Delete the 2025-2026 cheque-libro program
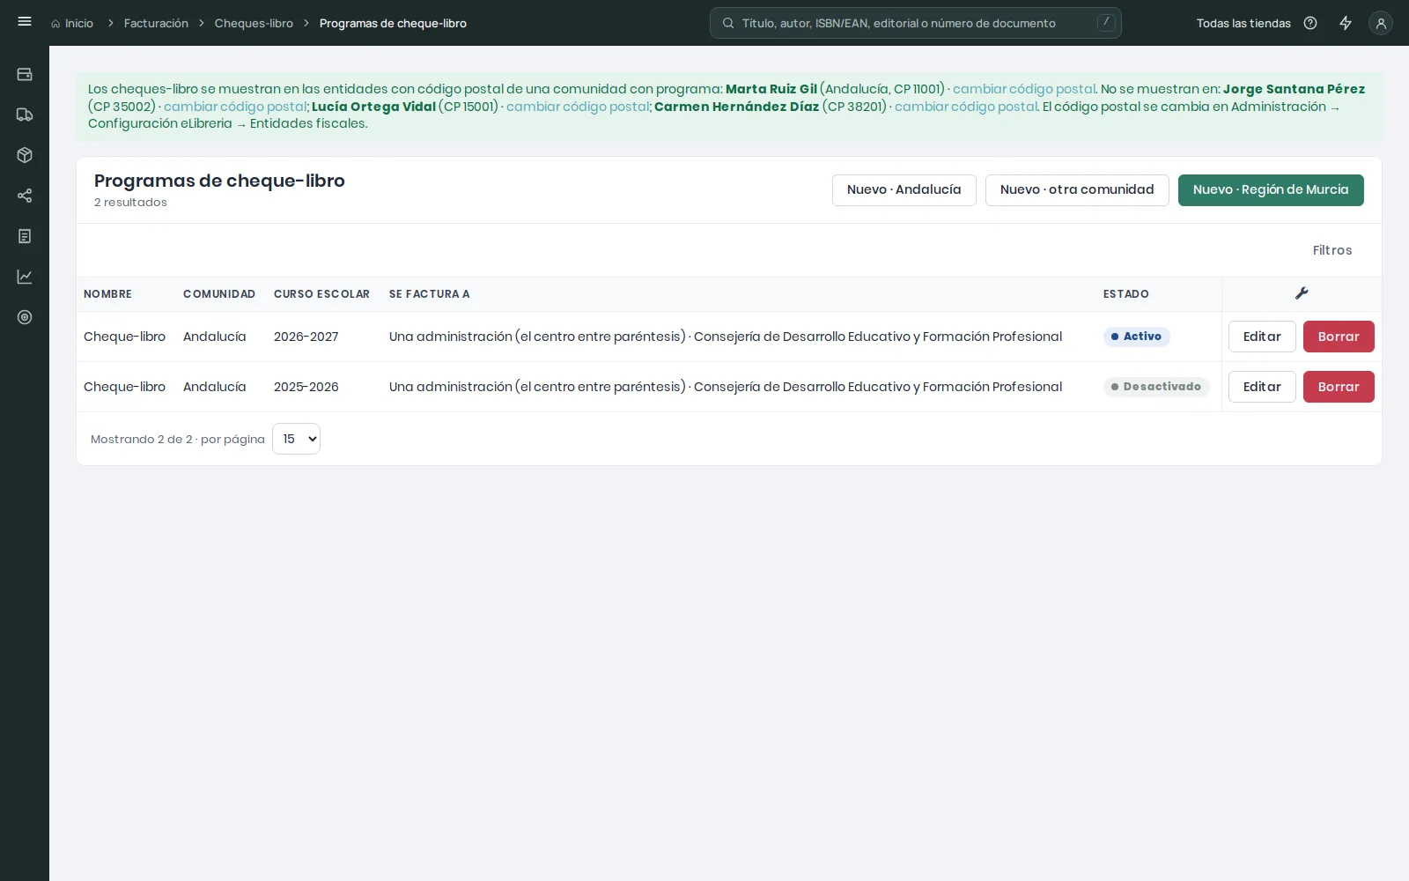Screen dimensions: 1409x881 [x=1339, y=387]
